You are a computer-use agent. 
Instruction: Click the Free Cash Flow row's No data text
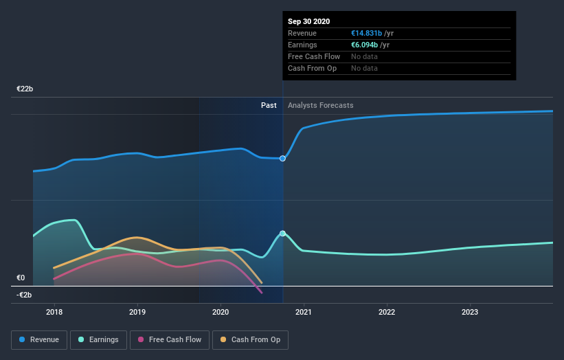click(364, 56)
